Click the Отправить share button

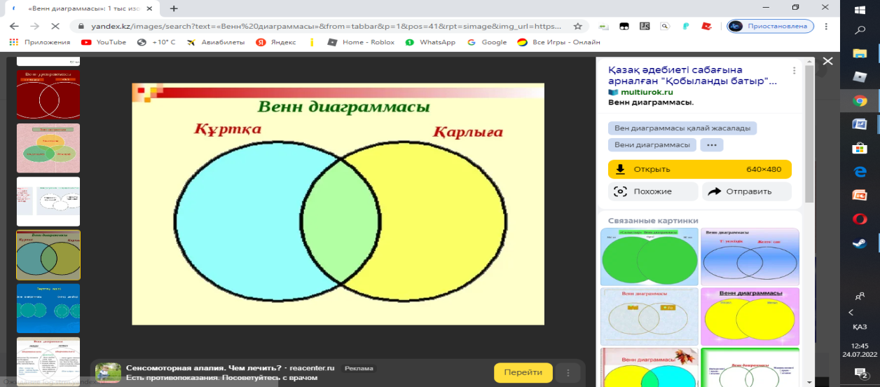coord(747,191)
